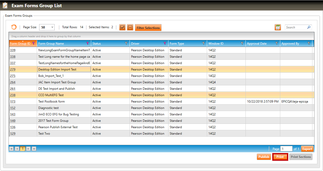
Task: Click the Form Group Name filter icon
Action: (x=87, y=44)
